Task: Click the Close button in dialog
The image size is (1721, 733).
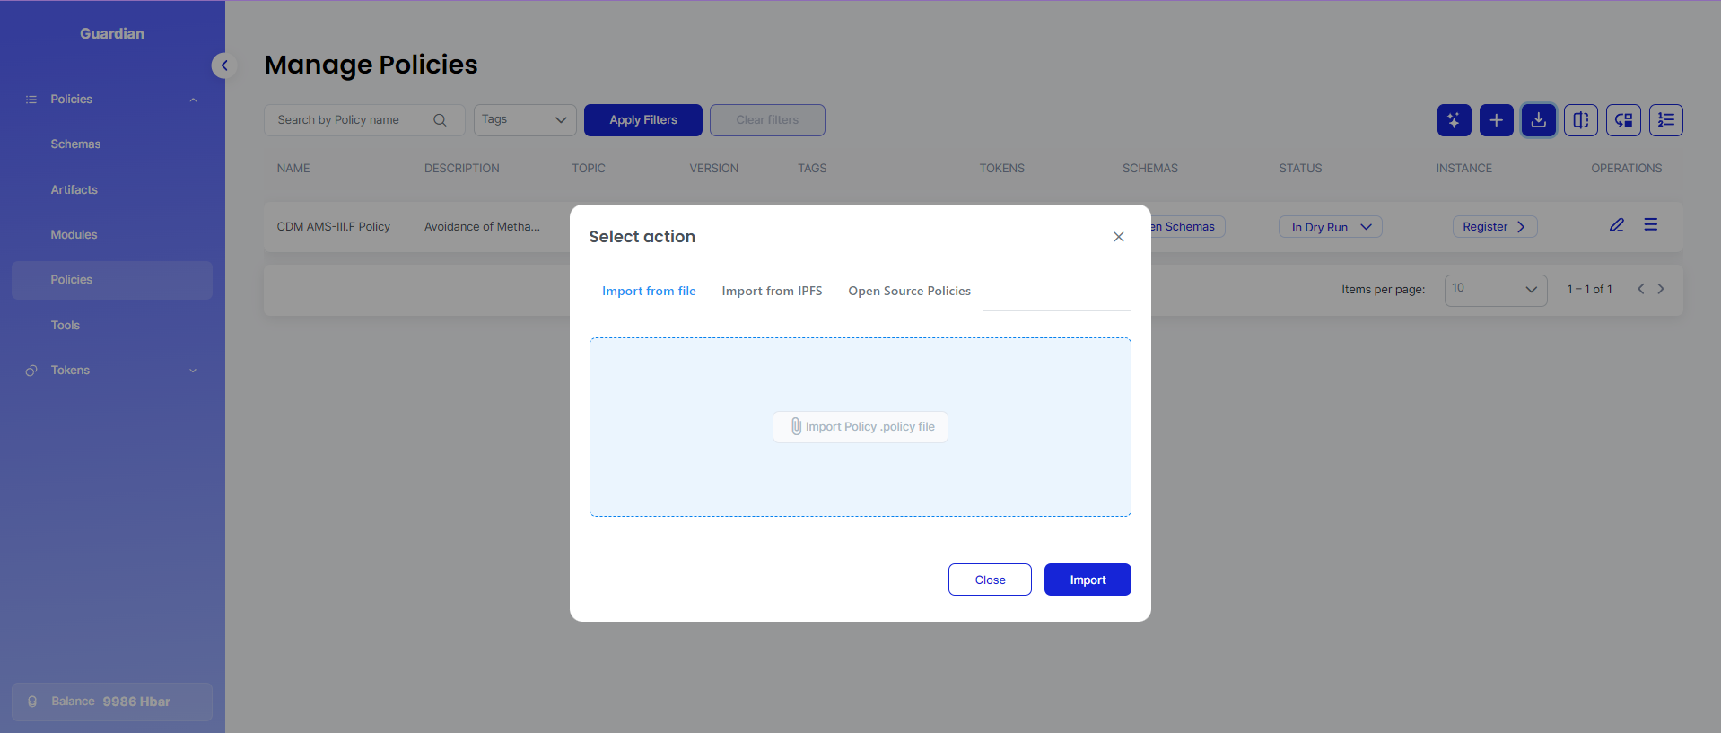Action: pos(990,580)
